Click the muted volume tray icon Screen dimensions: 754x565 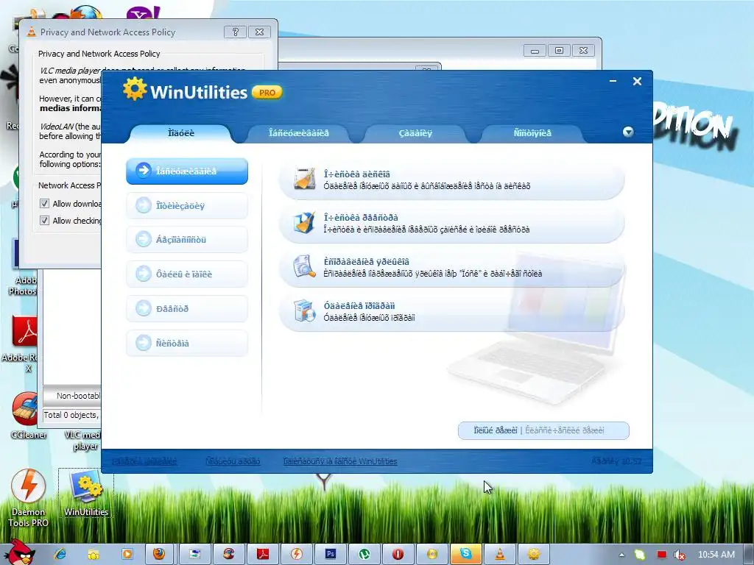pos(679,555)
